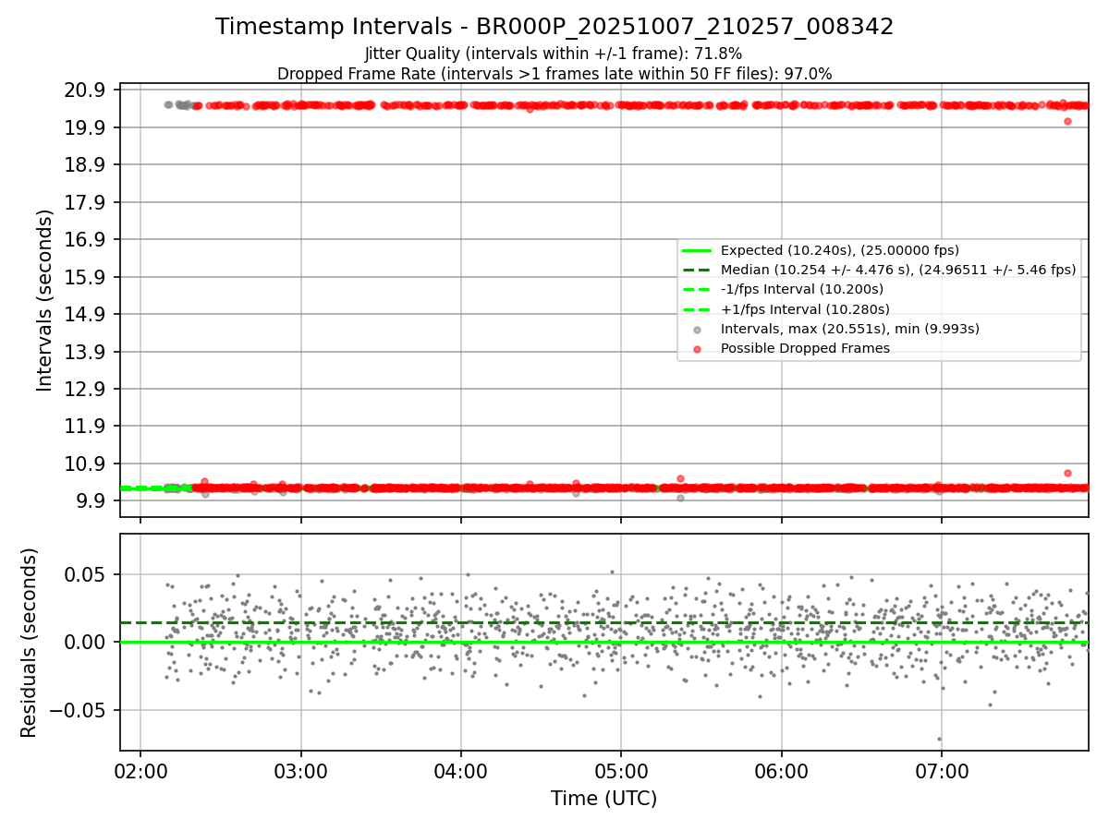
Task: Click the 04:00 x-axis tick label
Action: (x=460, y=770)
